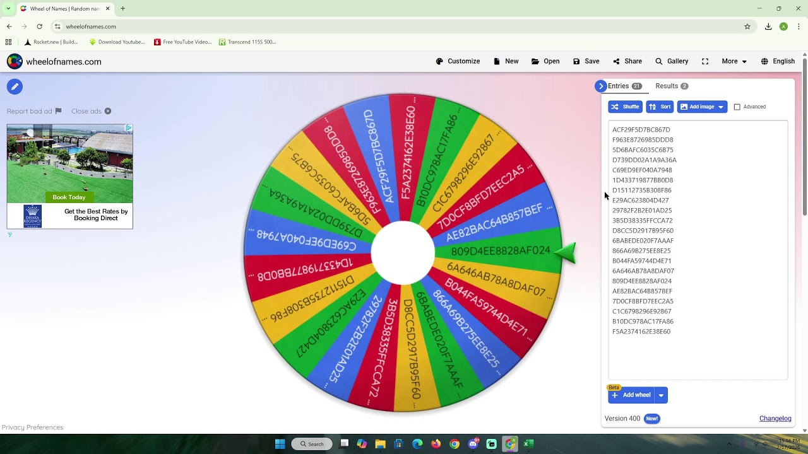Click the ad info icon on the advertisement
The image size is (808, 454).
coord(128,128)
